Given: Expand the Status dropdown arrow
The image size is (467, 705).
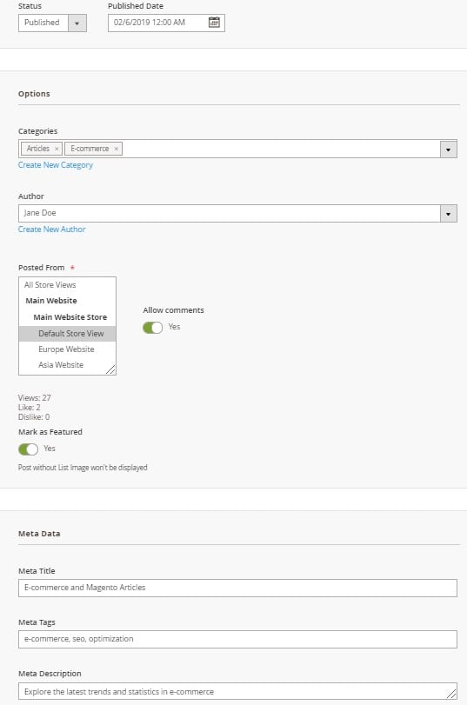Looking at the screenshot, I should pos(77,23).
